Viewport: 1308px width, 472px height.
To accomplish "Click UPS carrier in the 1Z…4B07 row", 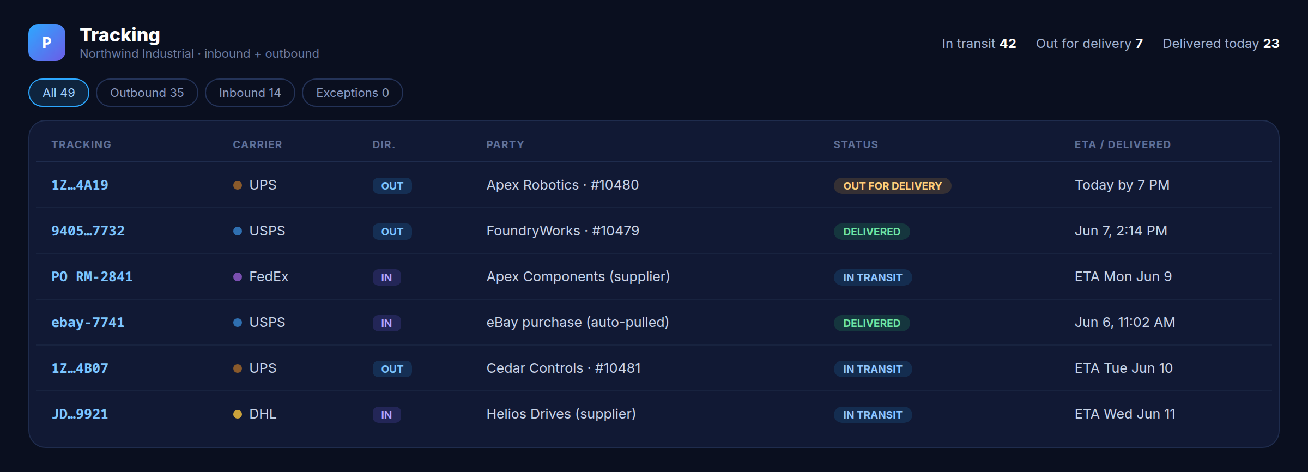I will (x=255, y=368).
